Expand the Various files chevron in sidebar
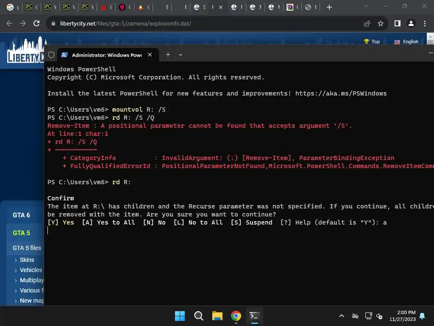 (16, 291)
